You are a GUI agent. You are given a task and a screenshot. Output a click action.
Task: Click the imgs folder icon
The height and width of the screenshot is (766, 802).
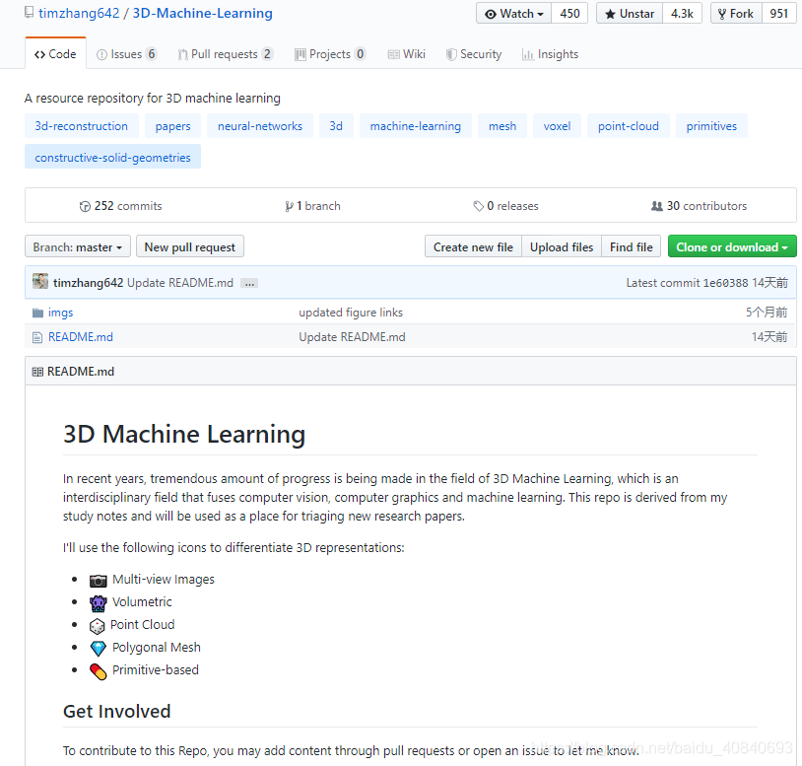[37, 313]
